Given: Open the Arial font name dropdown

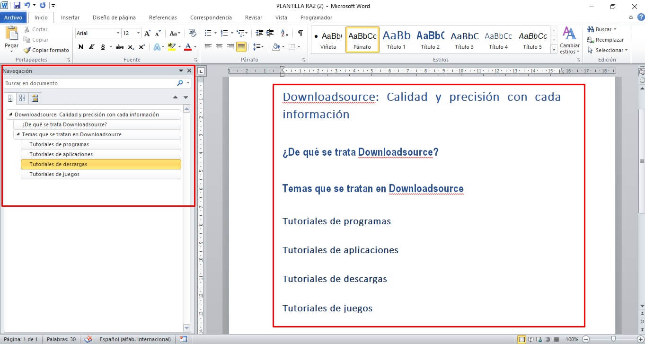Looking at the screenshot, I should click(118, 33).
